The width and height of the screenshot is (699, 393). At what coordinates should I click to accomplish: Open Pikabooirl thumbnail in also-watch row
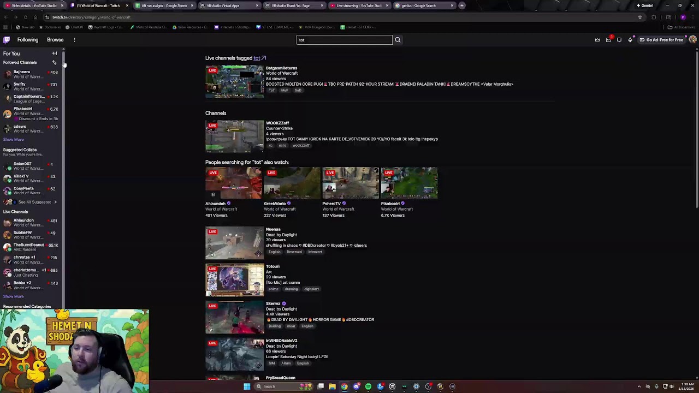(x=410, y=183)
